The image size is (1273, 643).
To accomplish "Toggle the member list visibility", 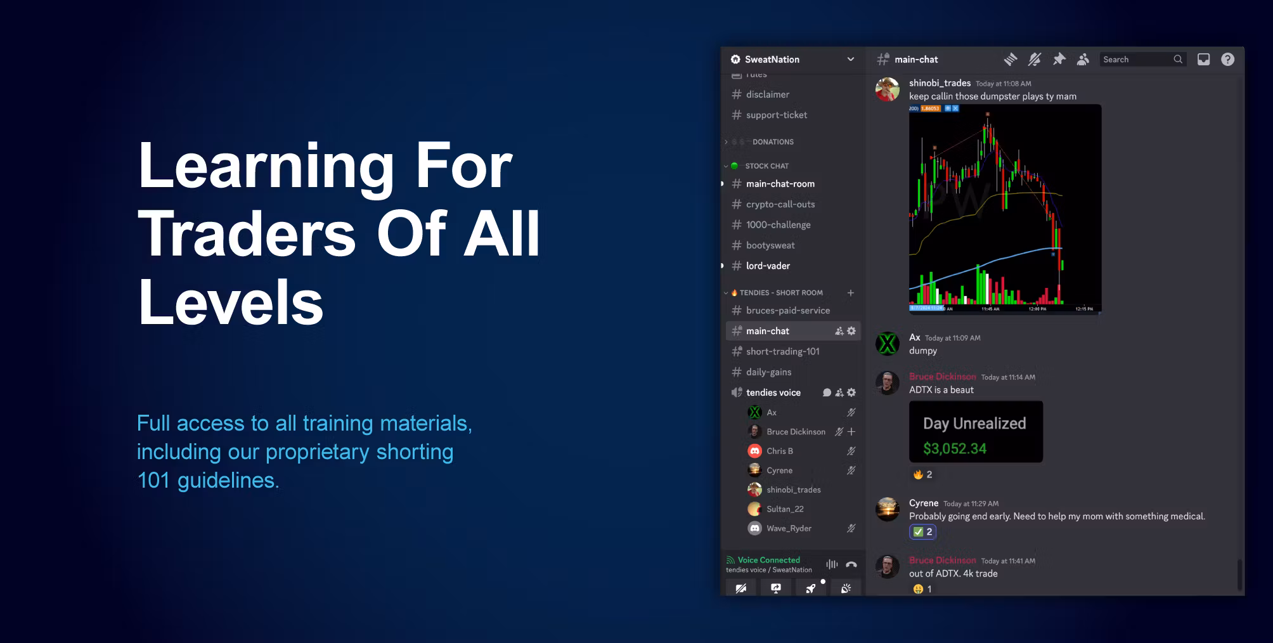I will pyautogui.click(x=1083, y=60).
